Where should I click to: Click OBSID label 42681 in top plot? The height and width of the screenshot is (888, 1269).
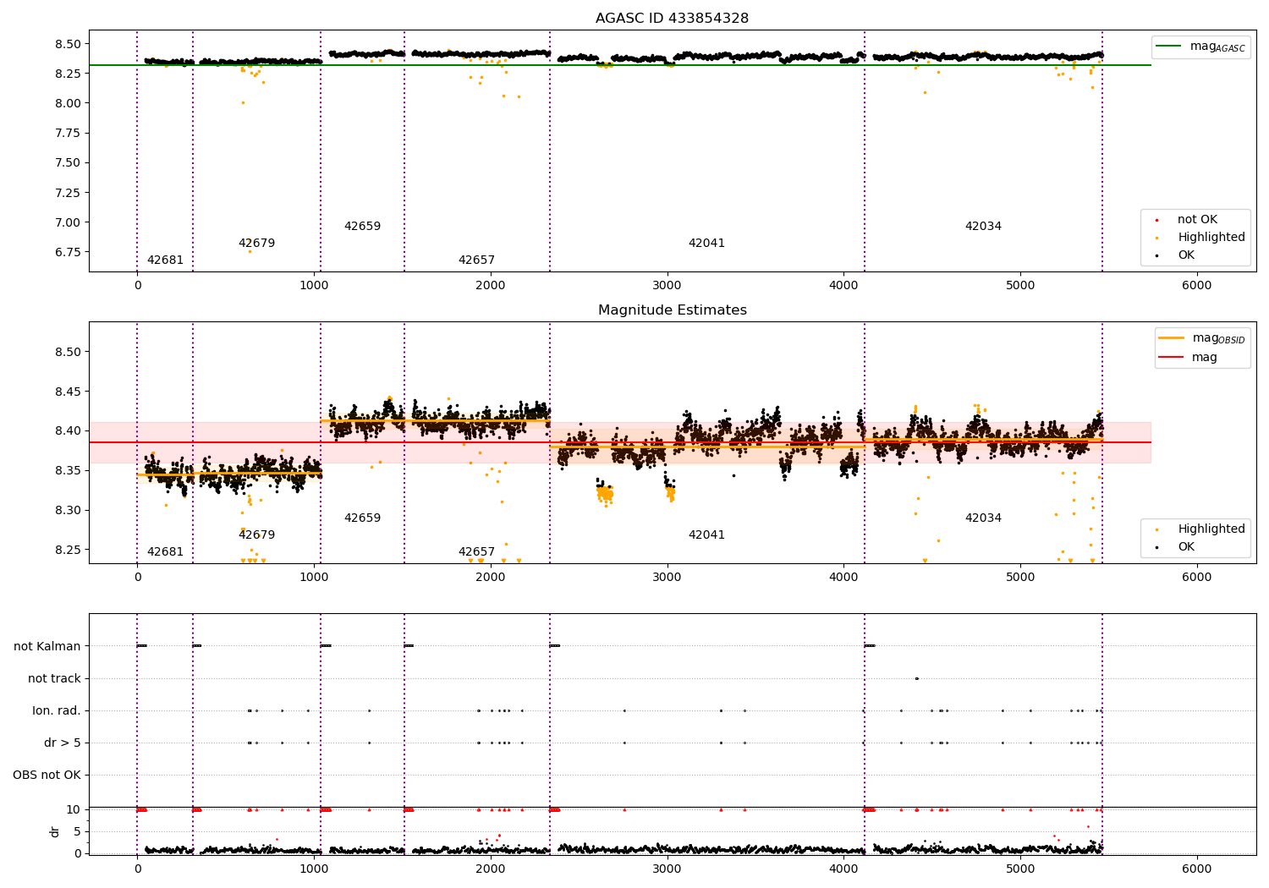point(165,260)
